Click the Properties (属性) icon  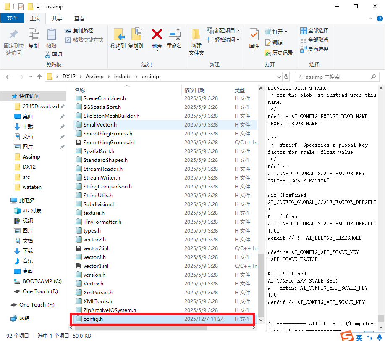[254, 34]
